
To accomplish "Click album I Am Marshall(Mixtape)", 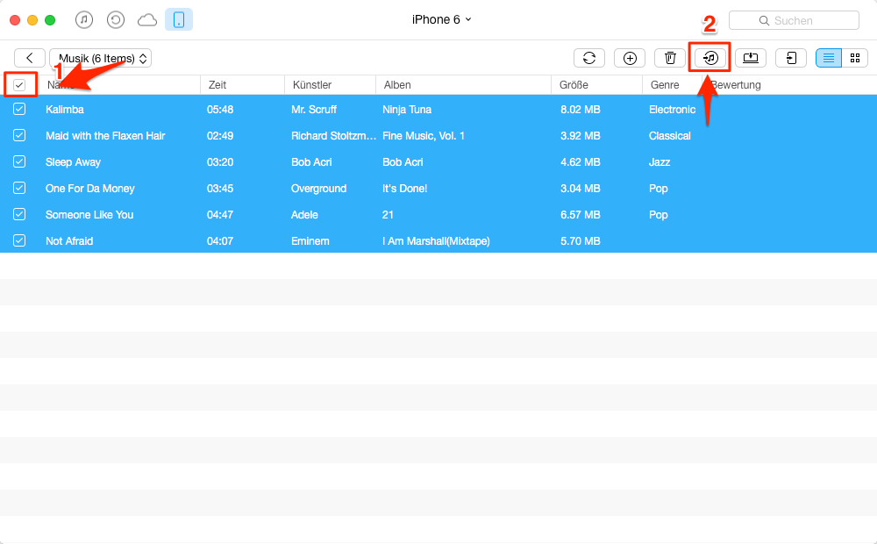I will (436, 240).
